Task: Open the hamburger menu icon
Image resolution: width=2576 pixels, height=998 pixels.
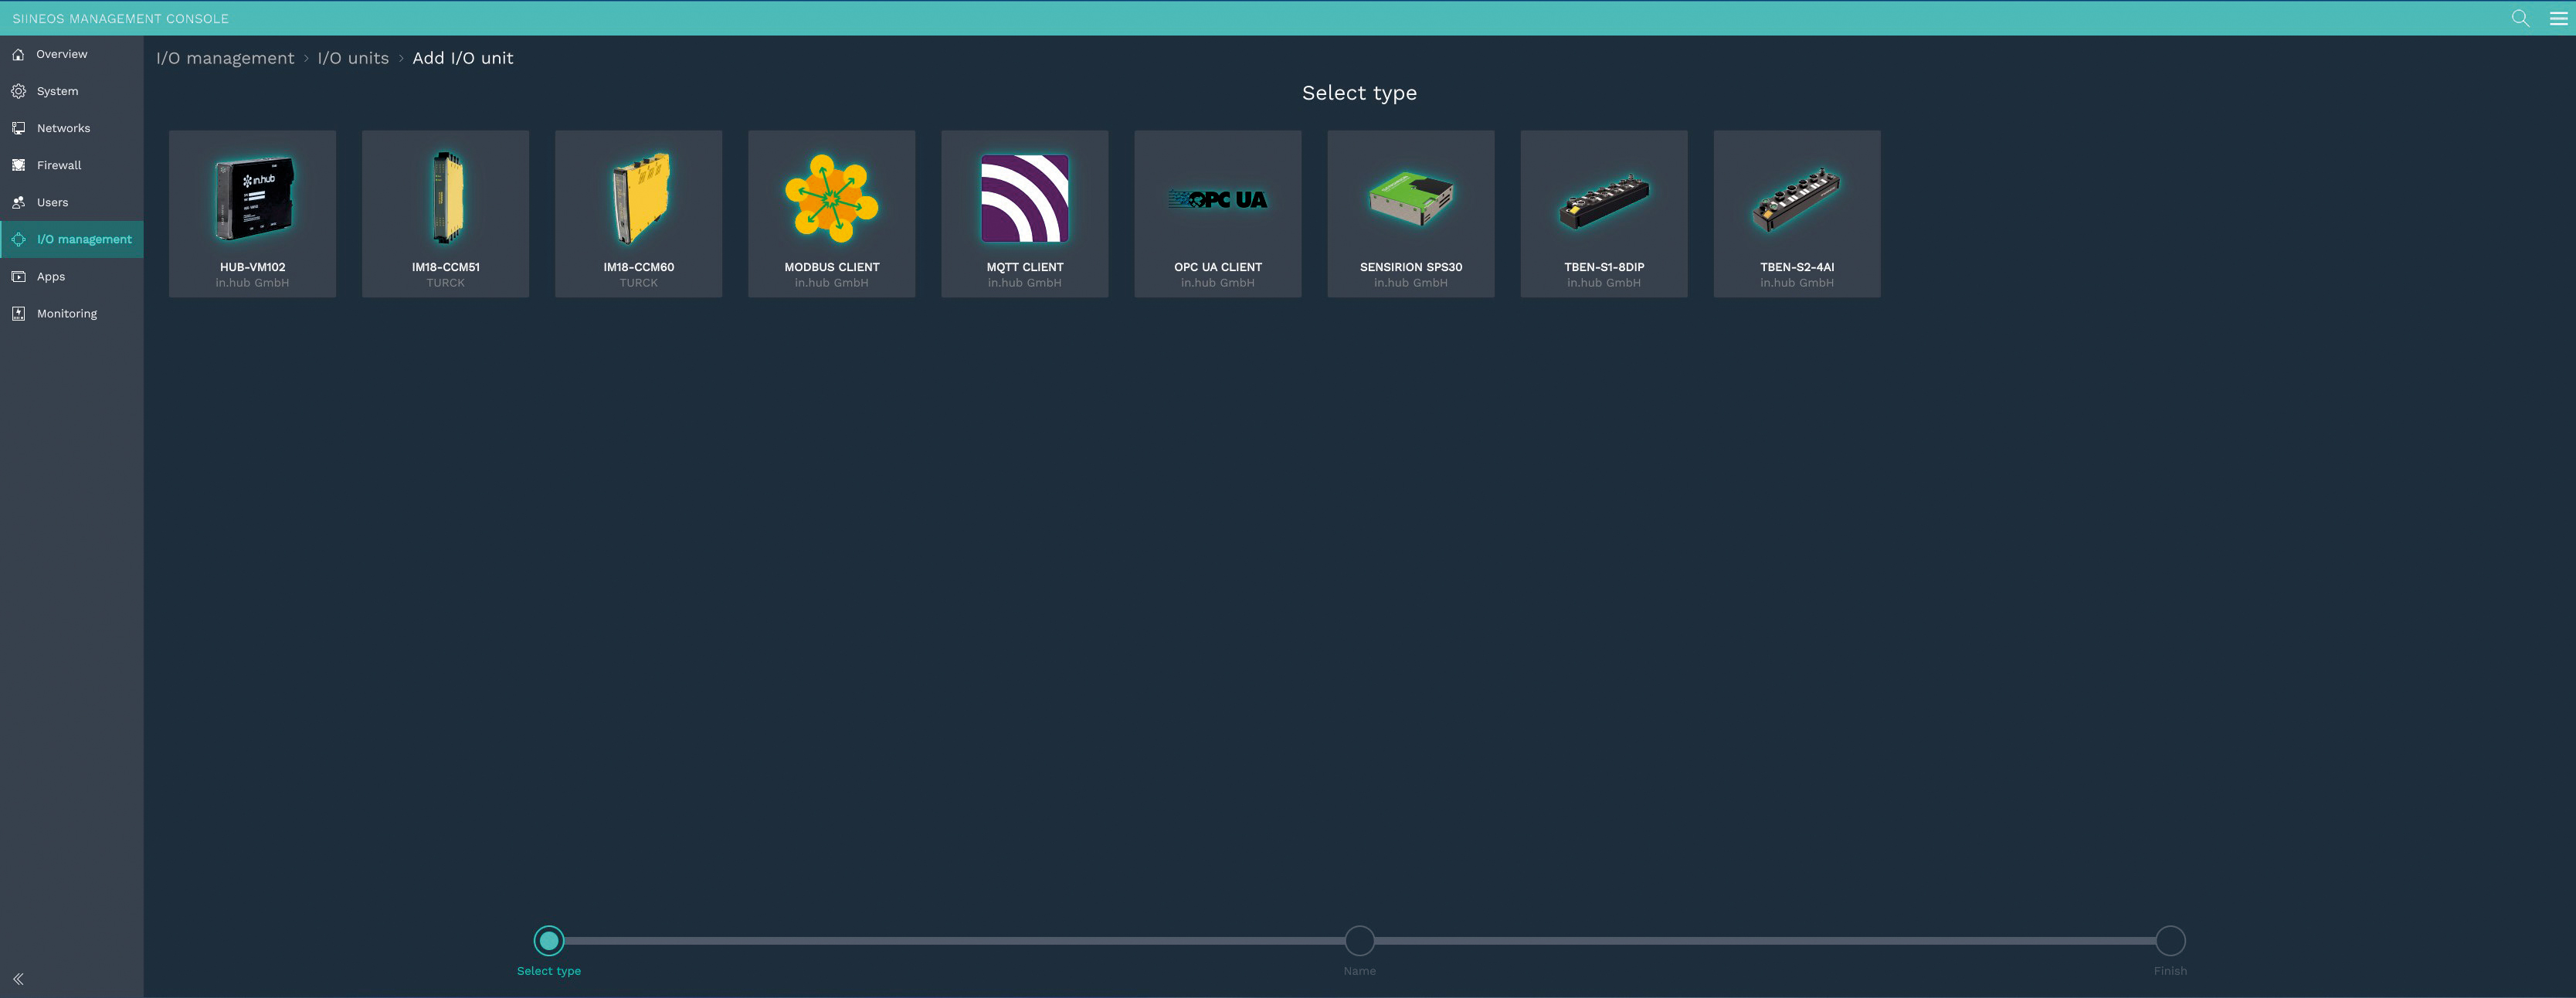Action: 2558,18
